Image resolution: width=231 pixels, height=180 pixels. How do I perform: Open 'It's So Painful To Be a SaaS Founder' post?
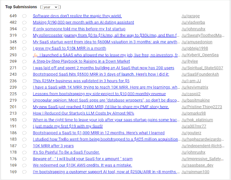66,153
